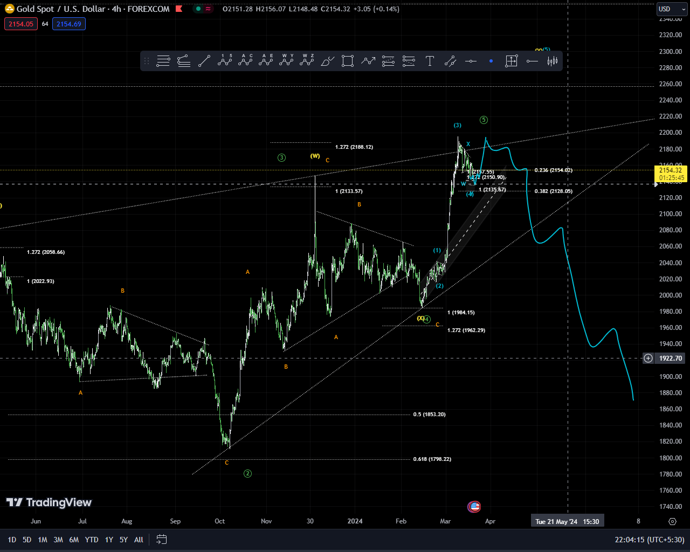Screen dimensions: 690x552
Task: Select the rectangle shape tool
Action: [x=348, y=61]
